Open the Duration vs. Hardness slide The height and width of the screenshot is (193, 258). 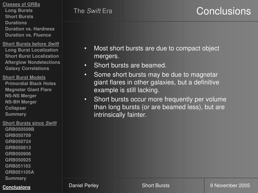tap(30, 29)
